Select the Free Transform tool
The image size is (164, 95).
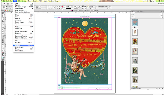(x=3, y=38)
